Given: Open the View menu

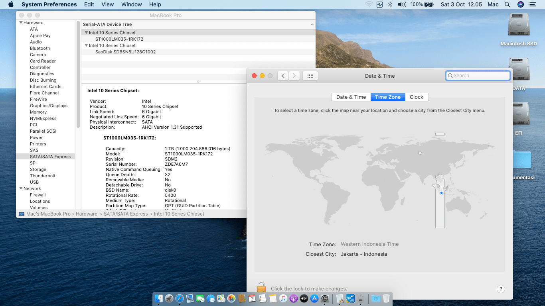Looking at the screenshot, I should [108, 4].
